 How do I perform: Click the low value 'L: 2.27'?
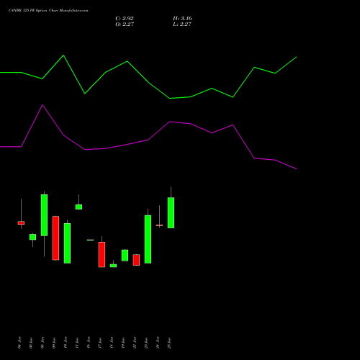click(x=182, y=24)
